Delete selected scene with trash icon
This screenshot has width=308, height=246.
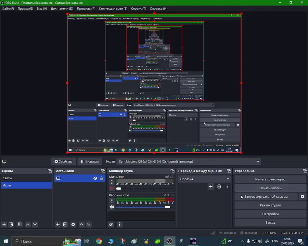pos(11,224)
